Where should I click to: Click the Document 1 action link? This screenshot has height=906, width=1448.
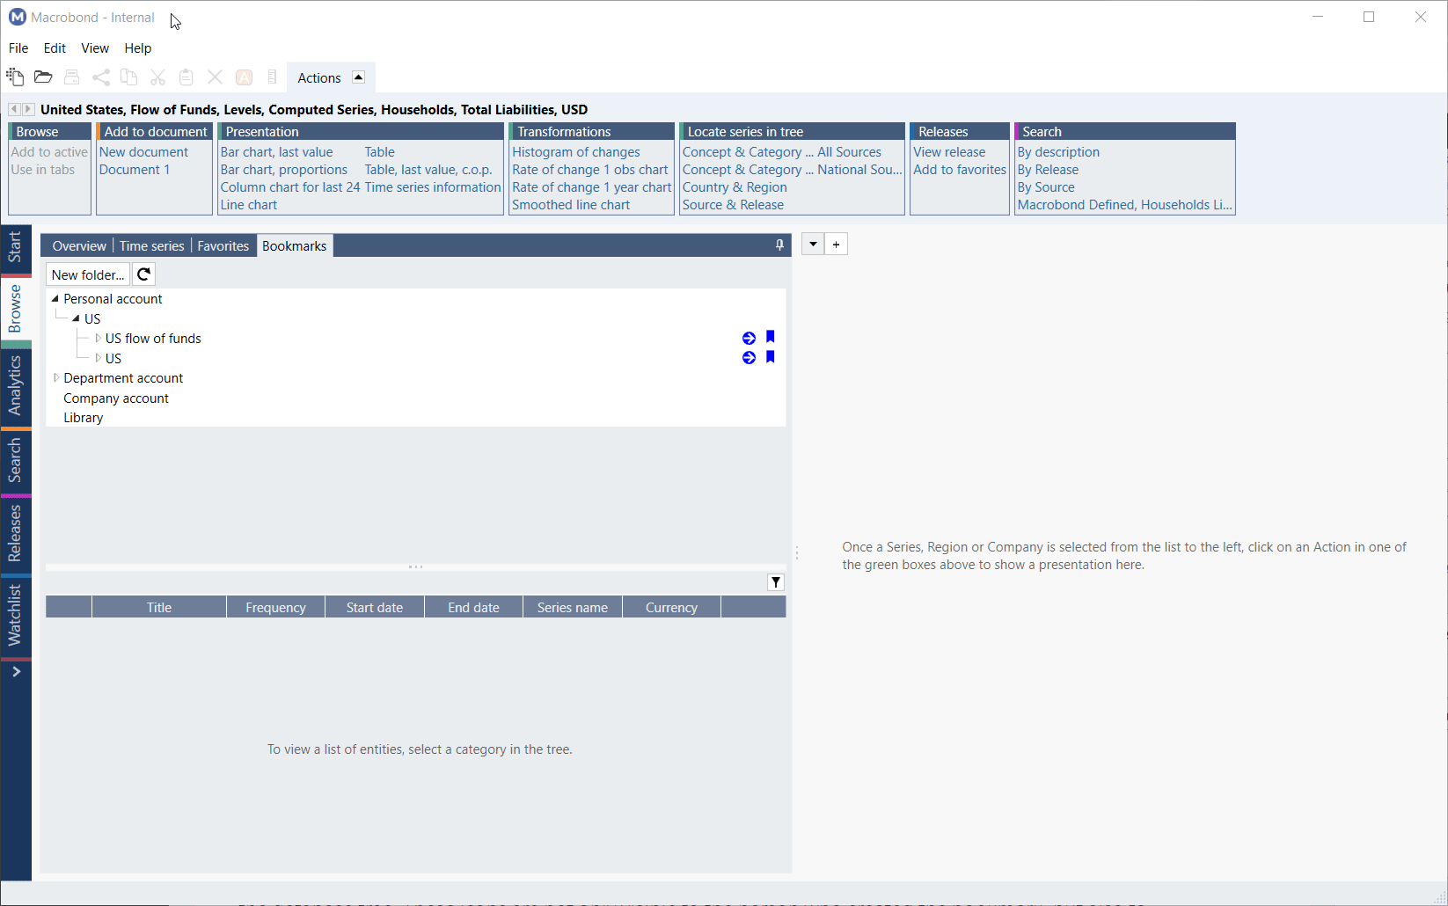click(x=135, y=170)
